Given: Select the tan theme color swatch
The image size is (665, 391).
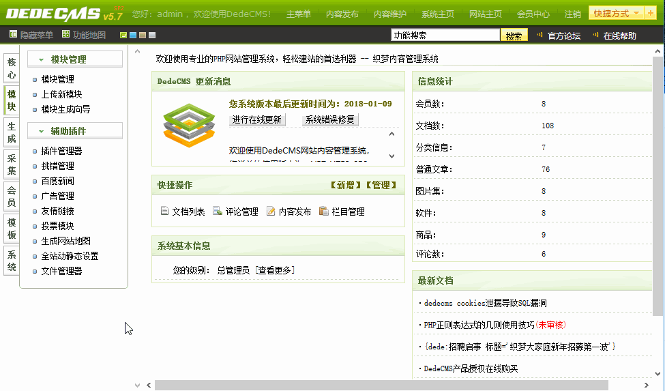Looking at the screenshot, I should tap(143, 35).
